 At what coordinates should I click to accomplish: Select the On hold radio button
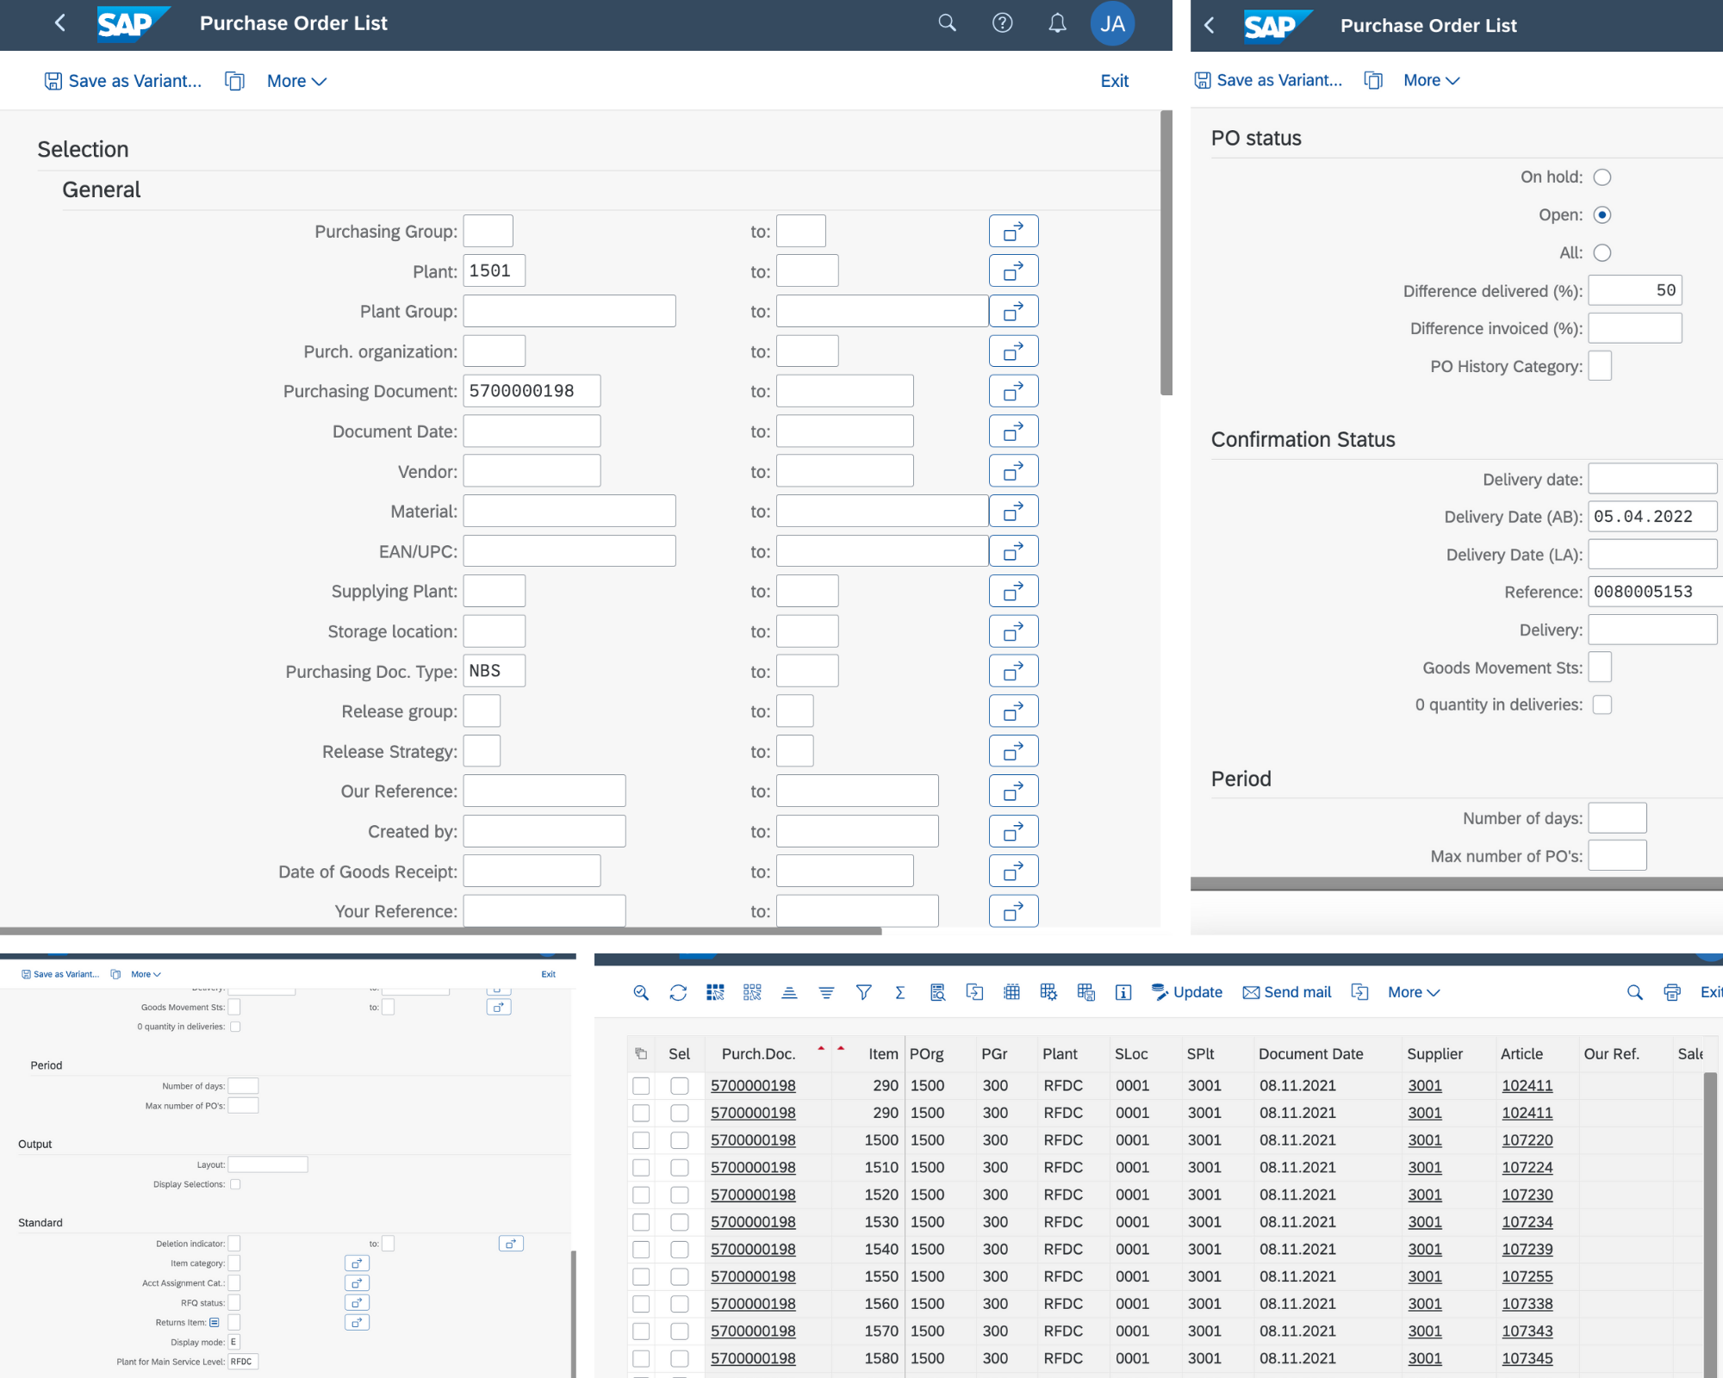click(1602, 177)
